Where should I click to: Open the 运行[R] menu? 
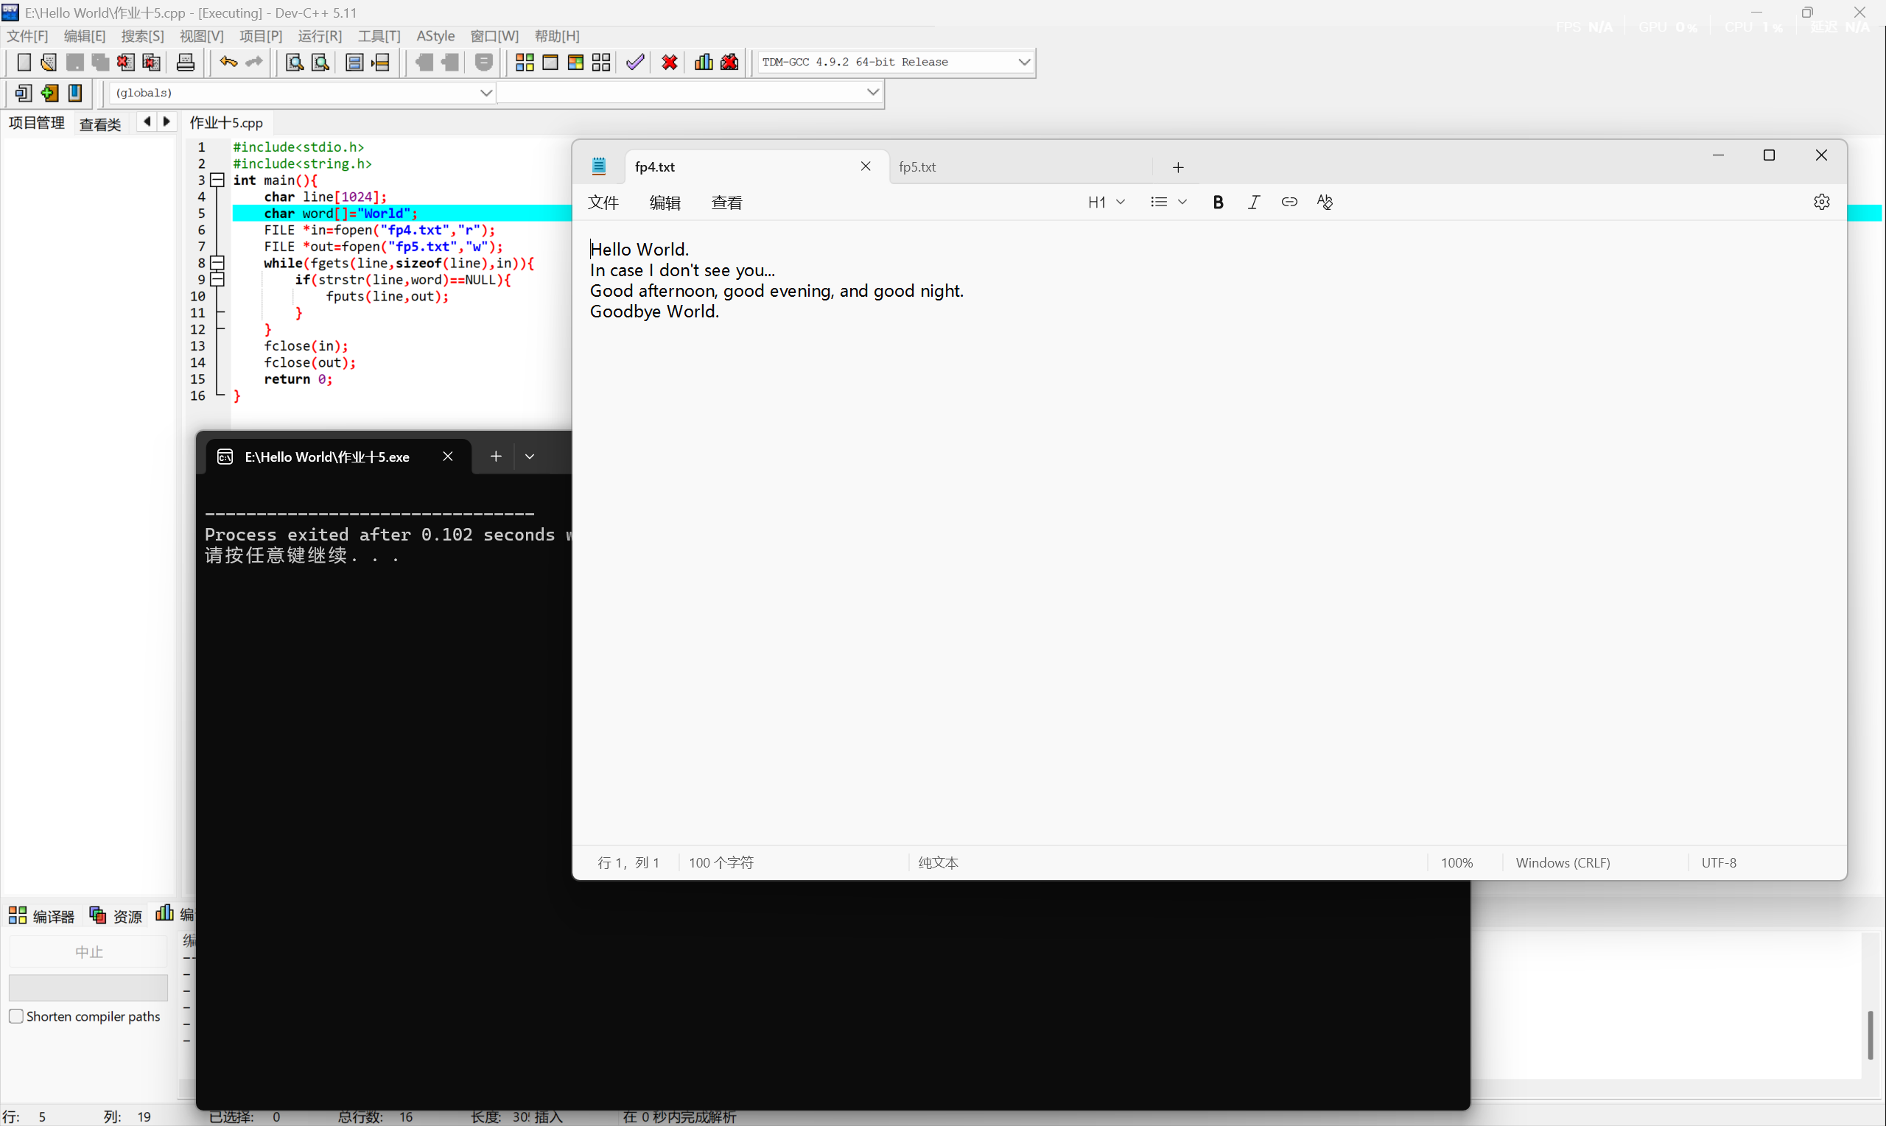[320, 35]
